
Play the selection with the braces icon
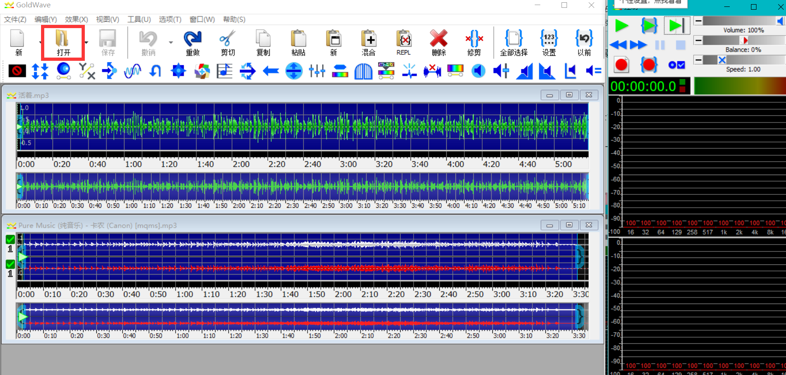649,26
